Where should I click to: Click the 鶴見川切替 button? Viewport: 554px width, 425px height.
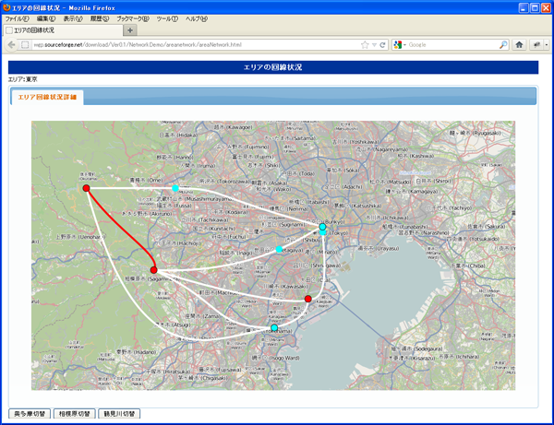coord(119,414)
